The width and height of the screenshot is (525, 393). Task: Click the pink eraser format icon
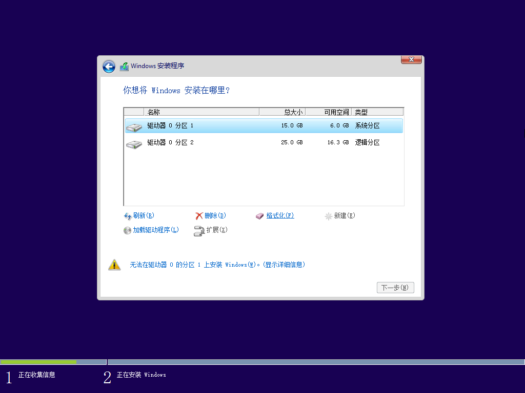(x=260, y=216)
